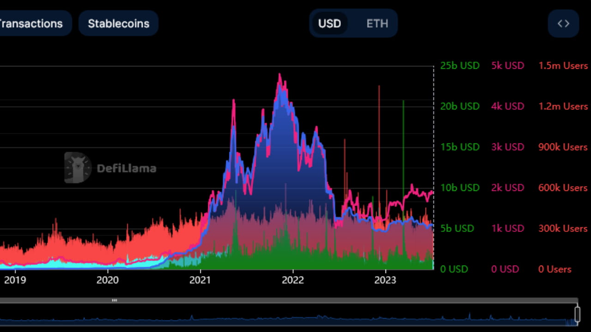The image size is (591, 332).
Task: Click the DefiLlama llama logo watermark
Action: point(78,167)
